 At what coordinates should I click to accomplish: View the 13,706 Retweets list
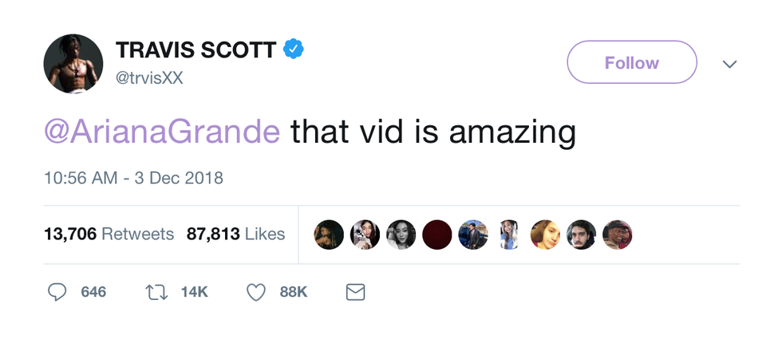pos(109,234)
